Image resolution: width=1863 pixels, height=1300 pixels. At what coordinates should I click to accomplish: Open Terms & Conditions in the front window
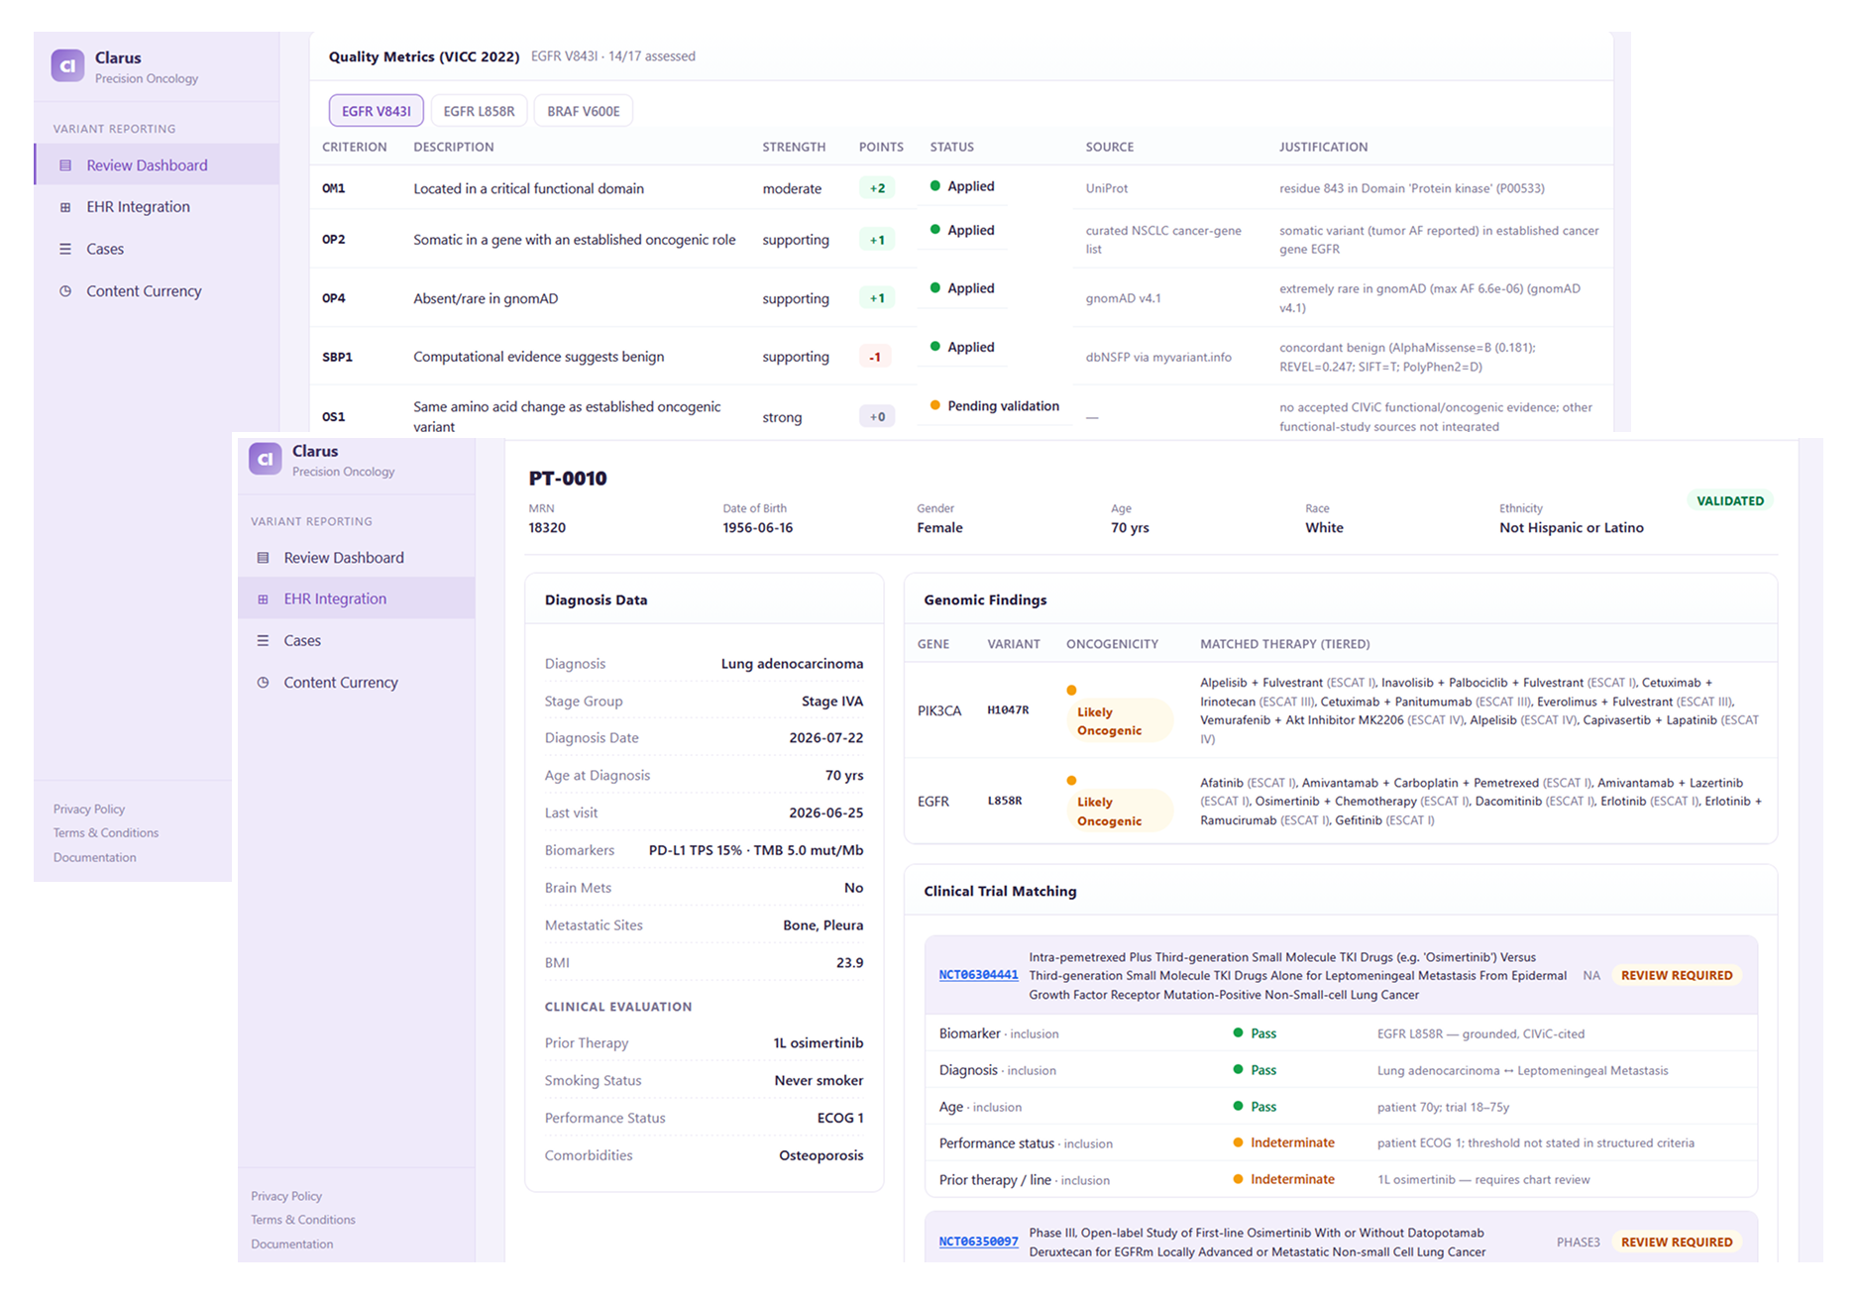(x=303, y=1220)
